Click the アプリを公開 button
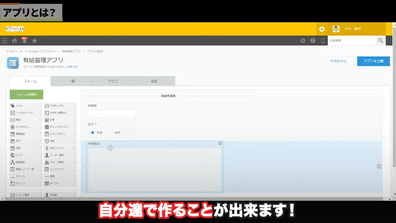 point(373,61)
